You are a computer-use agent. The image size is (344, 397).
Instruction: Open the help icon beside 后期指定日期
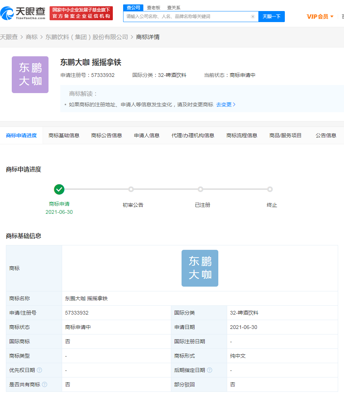pos(209,370)
